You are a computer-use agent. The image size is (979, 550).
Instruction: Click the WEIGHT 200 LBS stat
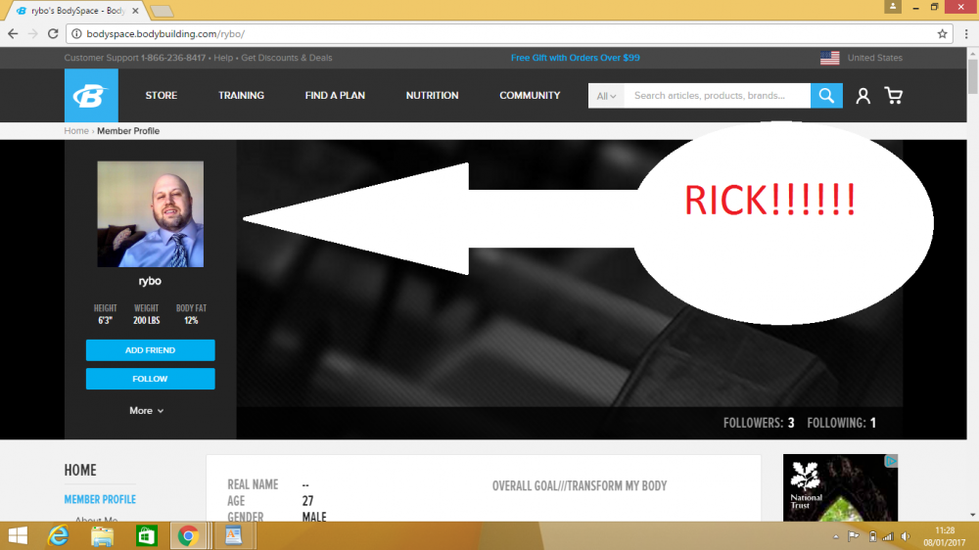[147, 314]
